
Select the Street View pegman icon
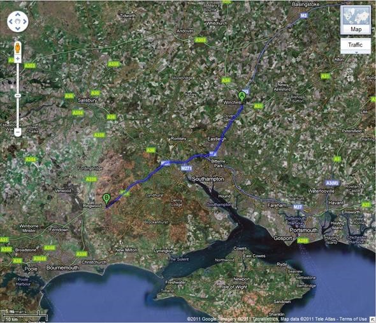coord(17,47)
